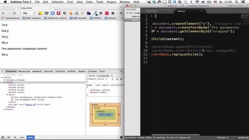Follow the main.js link in script tag
The height and width of the screenshot is (140, 249).
point(30,105)
